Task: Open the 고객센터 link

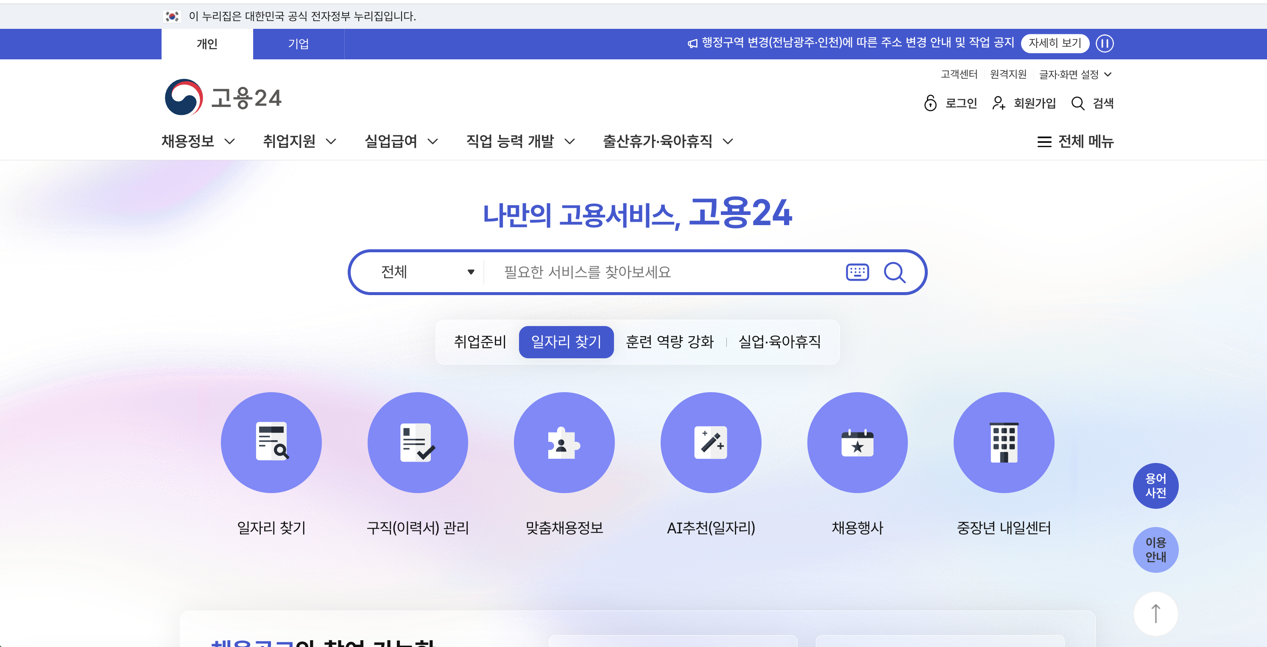Action: pyautogui.click(x=959, y=74)
